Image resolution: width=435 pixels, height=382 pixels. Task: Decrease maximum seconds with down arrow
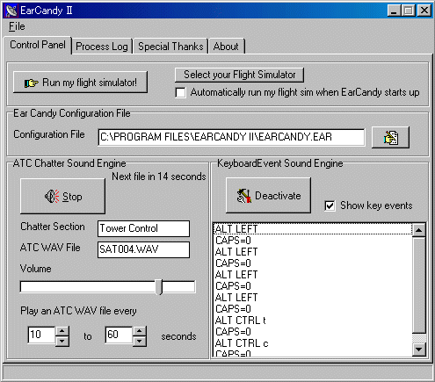click(140, 342)
